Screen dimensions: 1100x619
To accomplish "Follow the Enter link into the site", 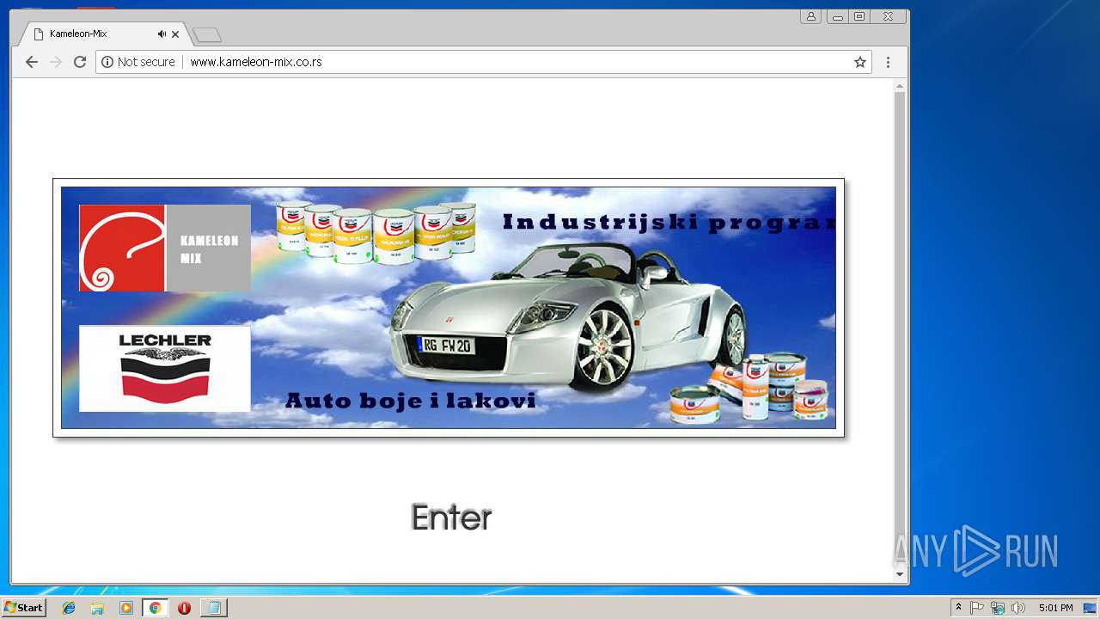I will 451,518.
